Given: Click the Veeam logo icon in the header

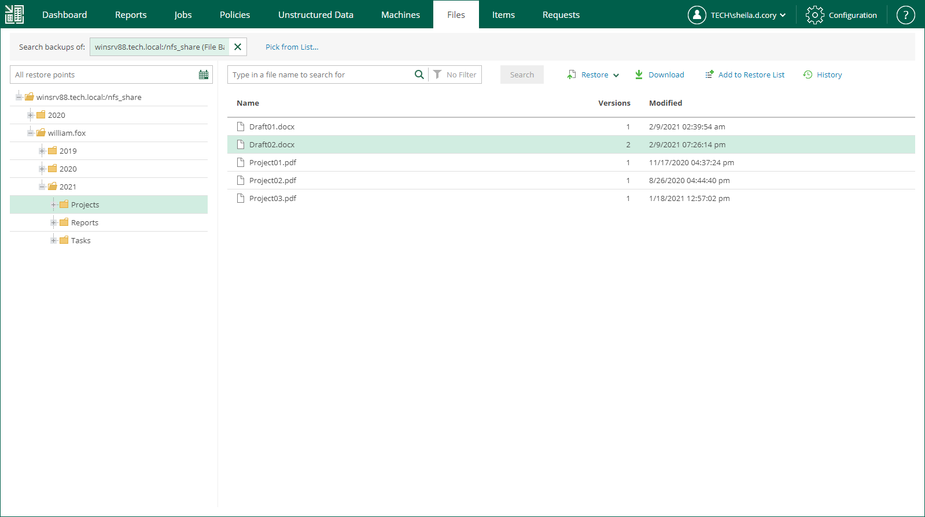Looking at the screenshot, I should coord(14,14).
